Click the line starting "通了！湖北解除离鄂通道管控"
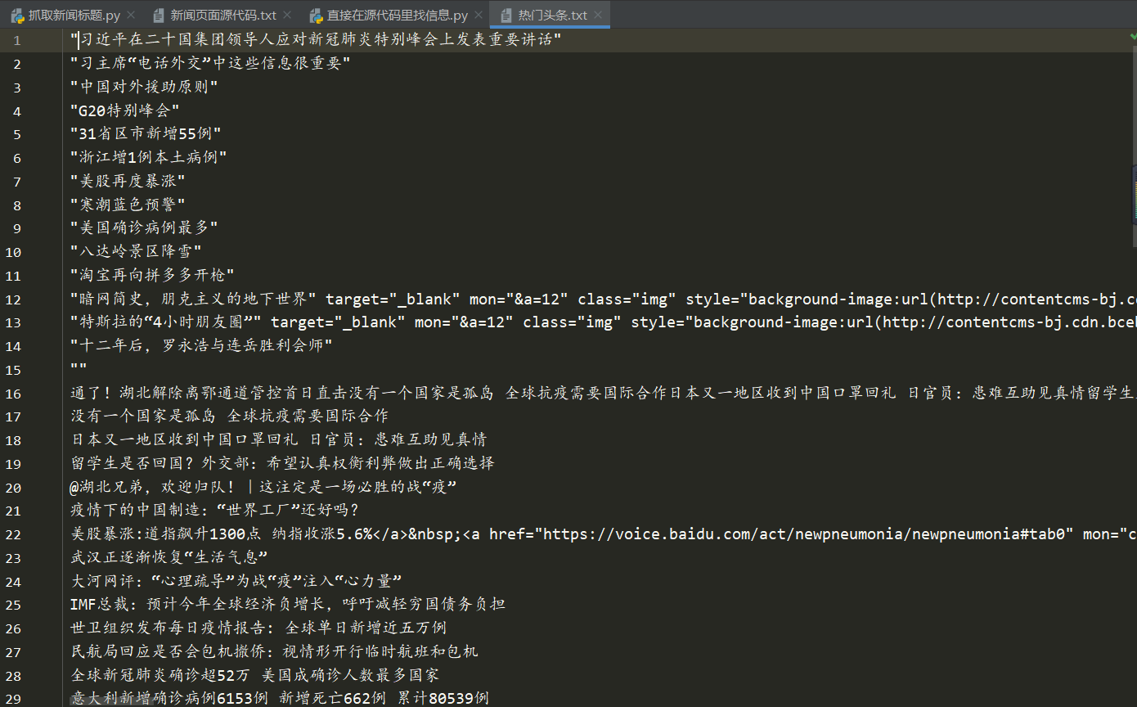Screen dimensions: 1137x707 click(603, 393)
